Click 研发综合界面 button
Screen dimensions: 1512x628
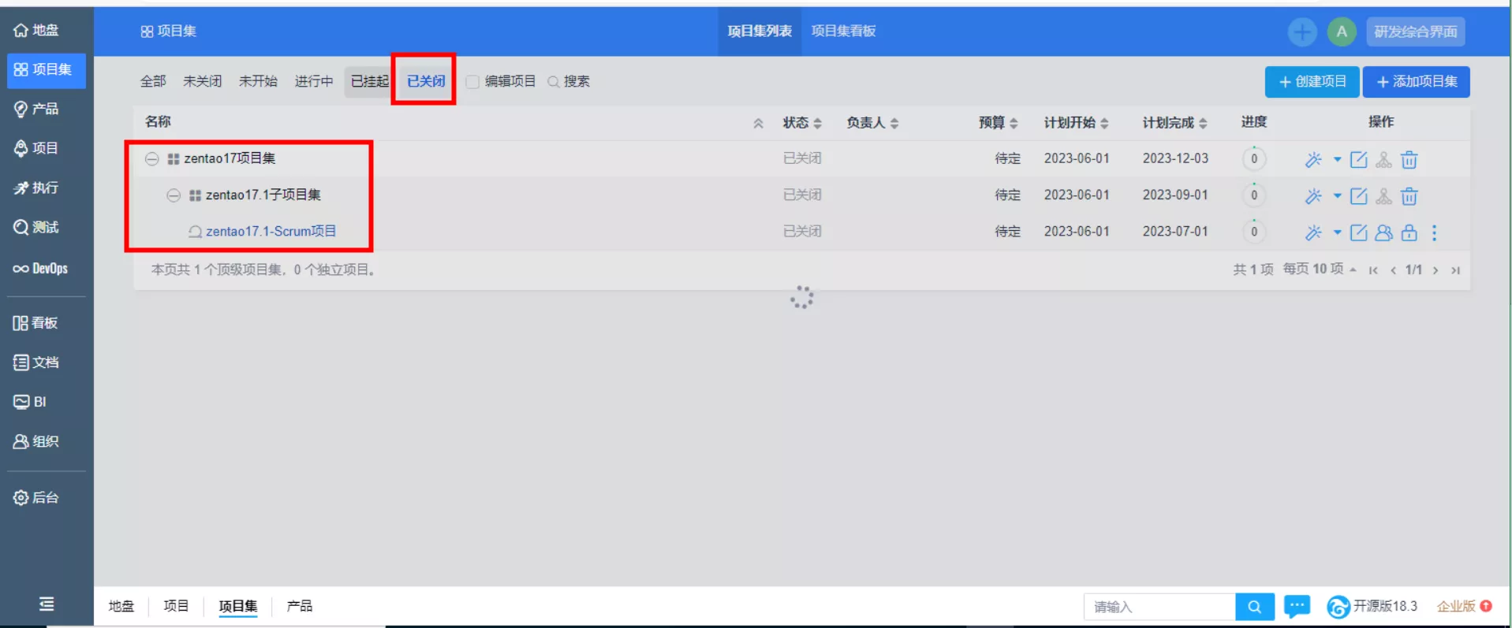point(1416,32)
